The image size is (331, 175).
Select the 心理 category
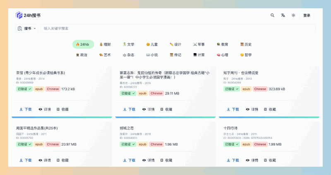(222, 55)
